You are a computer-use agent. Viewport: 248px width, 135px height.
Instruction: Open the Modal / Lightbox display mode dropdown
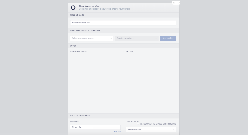(151, 129)
